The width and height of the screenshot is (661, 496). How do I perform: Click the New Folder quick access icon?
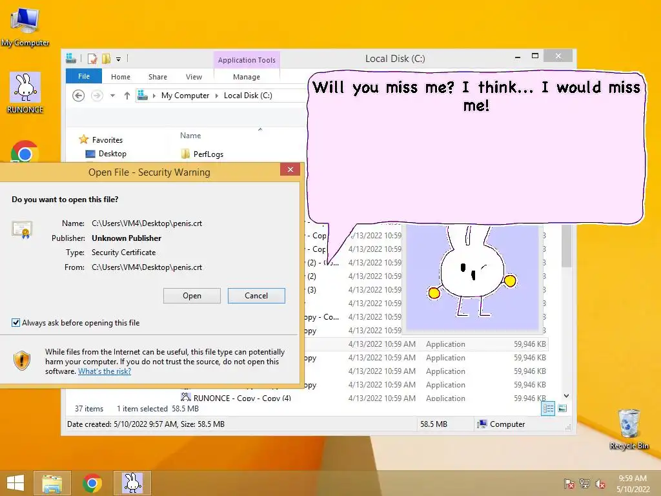(106, 59)
